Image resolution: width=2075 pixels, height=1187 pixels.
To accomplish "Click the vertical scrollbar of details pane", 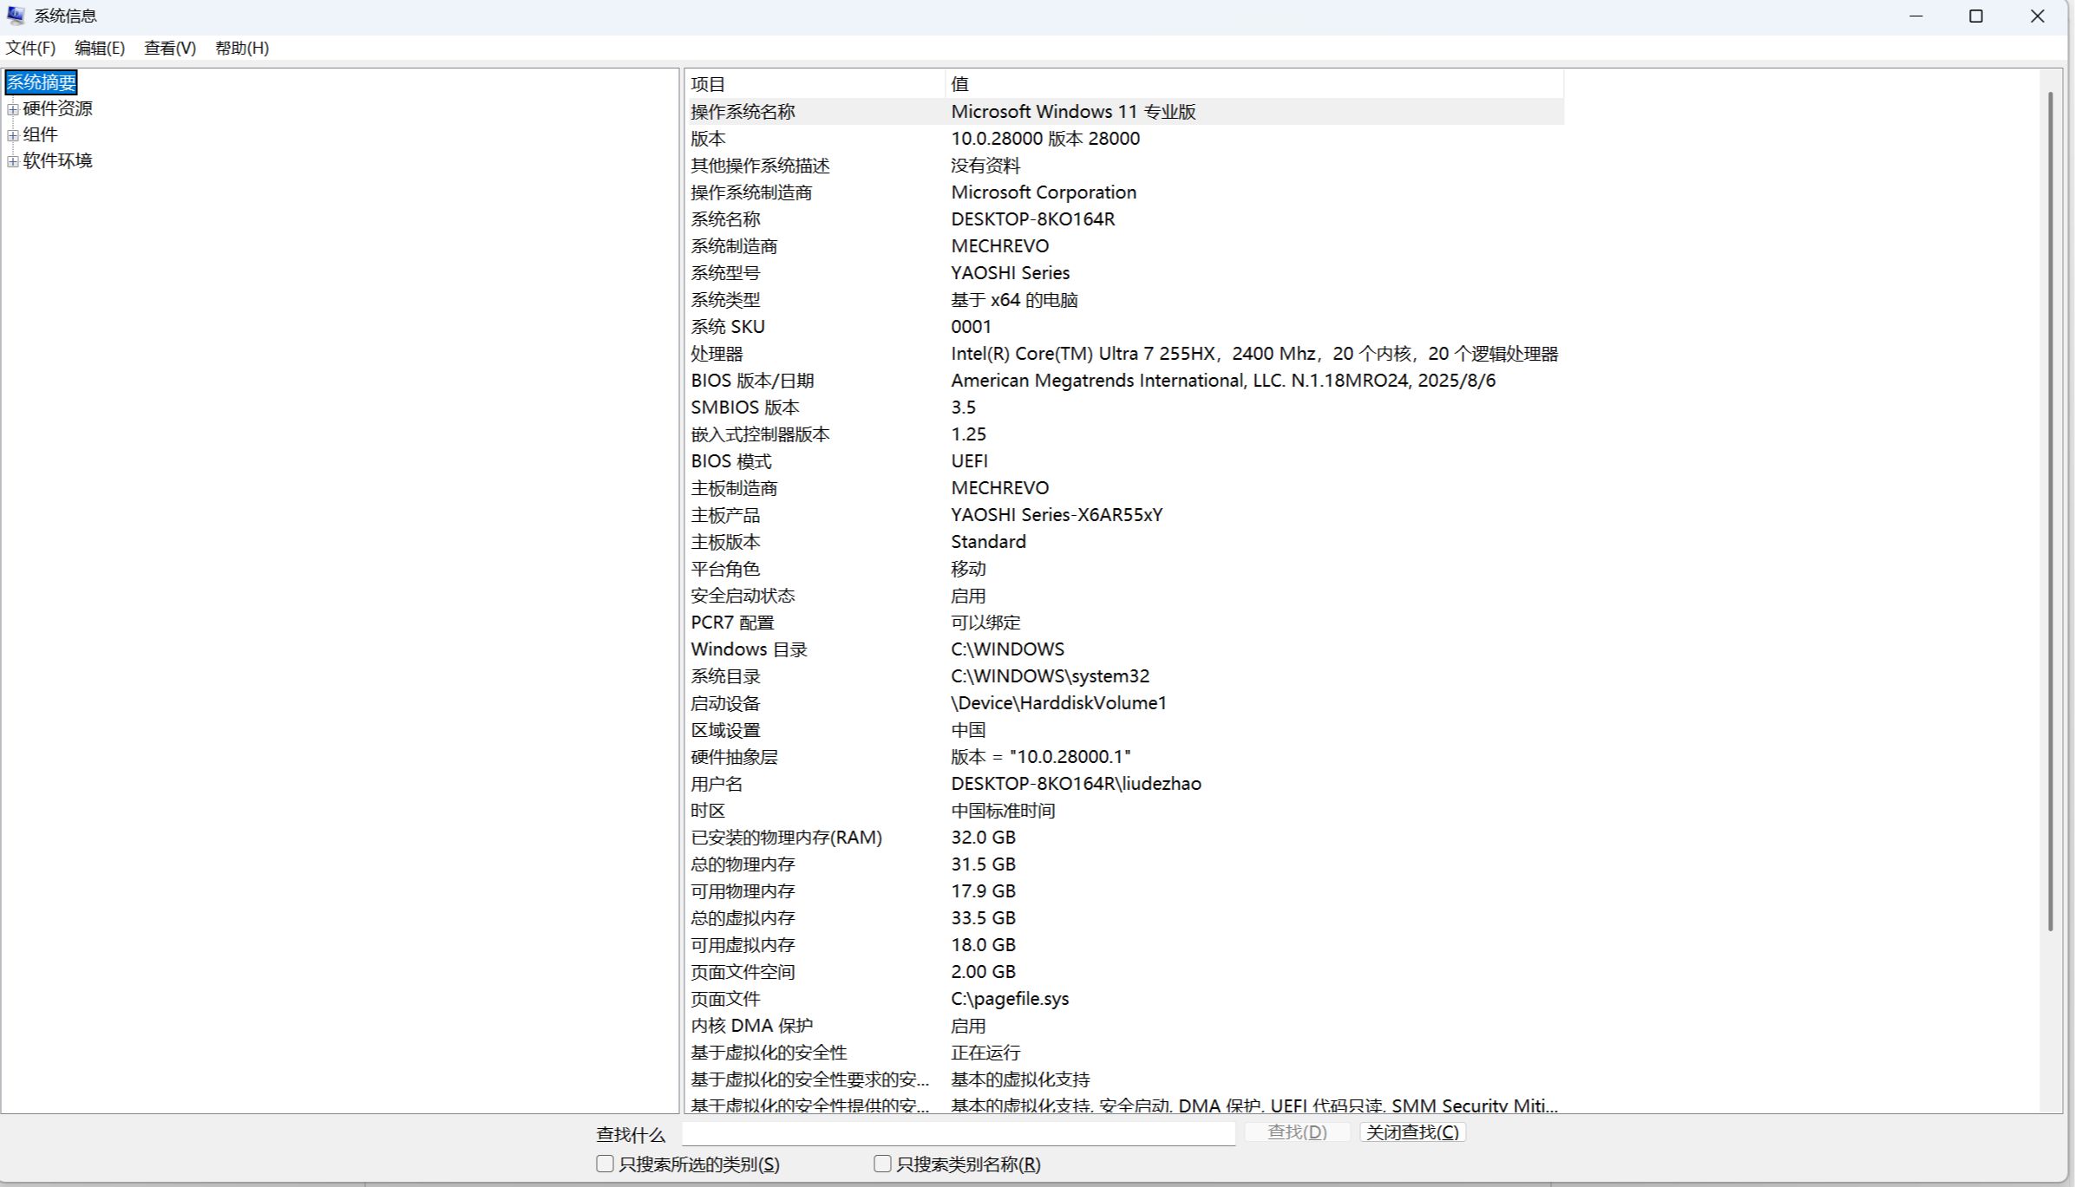I will pos(2050,512).
